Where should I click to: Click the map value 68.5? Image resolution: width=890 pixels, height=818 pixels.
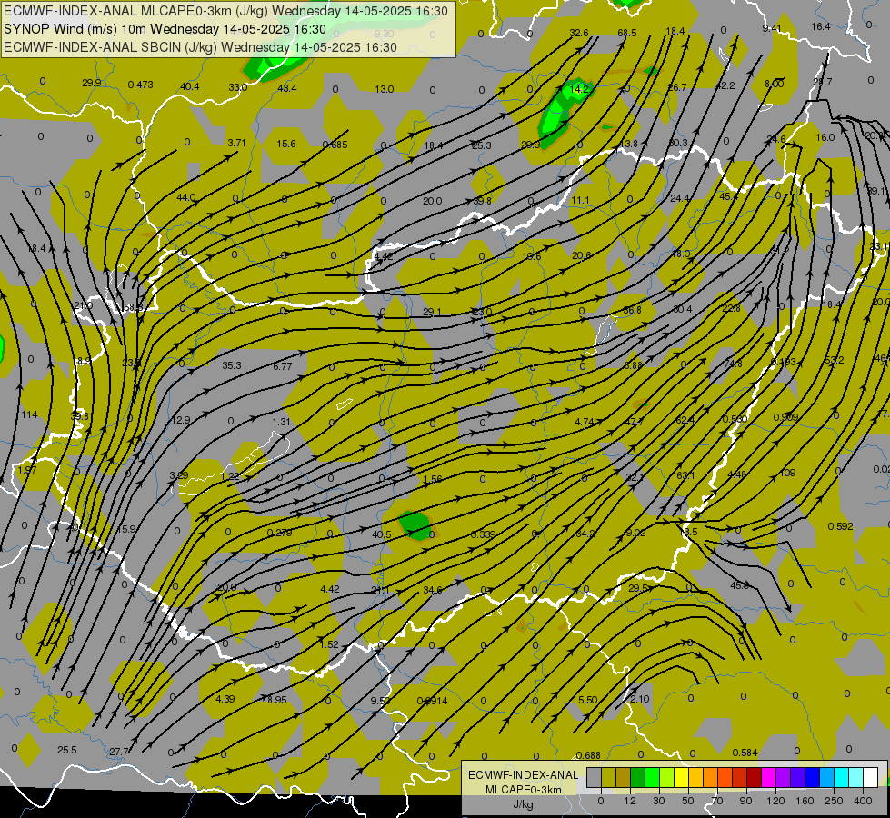(x=627, y=33)
